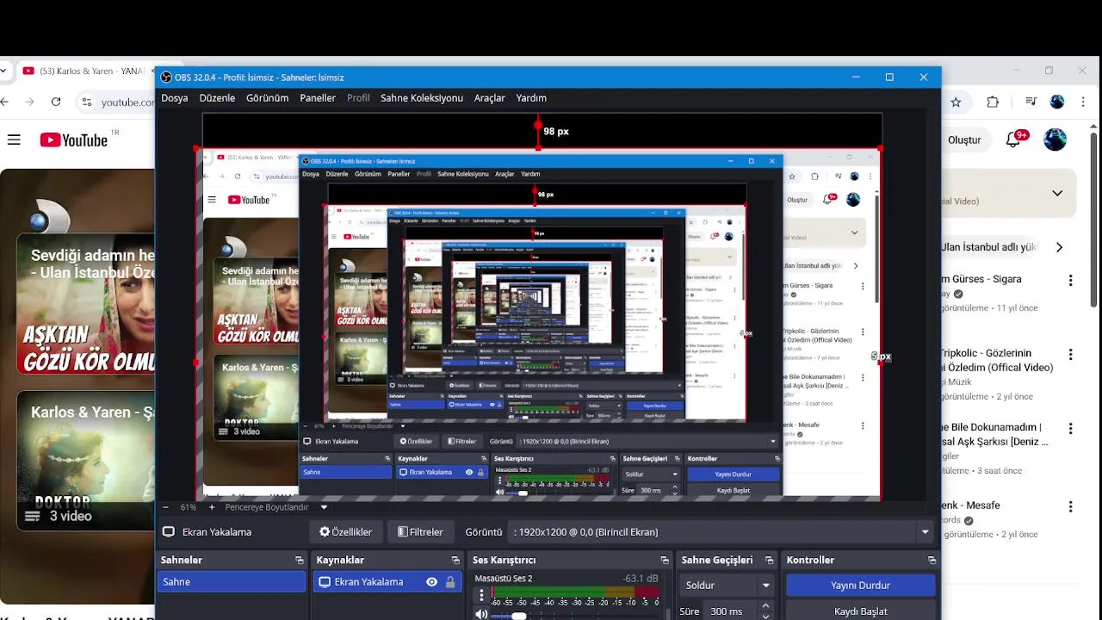Click the Oluştur button on YouTube
1102x620 pixels.
click(x=964, y=139)
